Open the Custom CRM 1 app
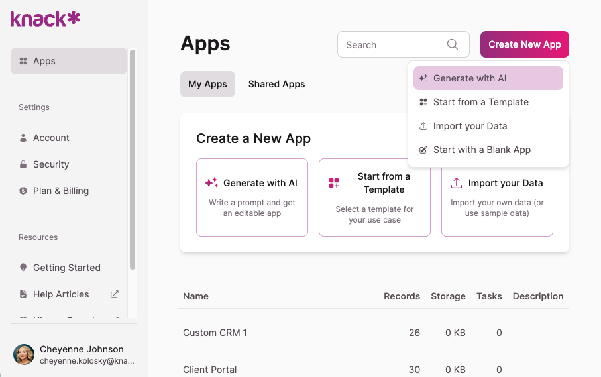Image resolution: width=601 pixels, height=377 pixels. pyautogui.click(x=215, y=333)
